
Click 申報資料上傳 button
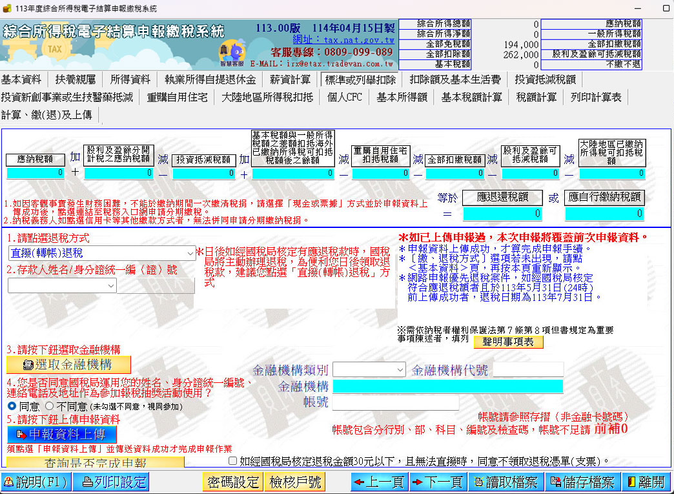(62, 434)
